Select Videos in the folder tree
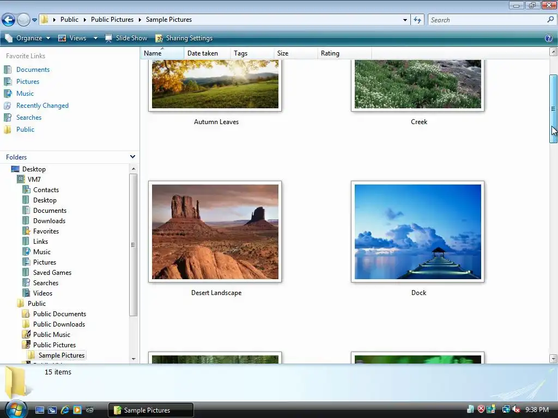 (x=43, y=293)
